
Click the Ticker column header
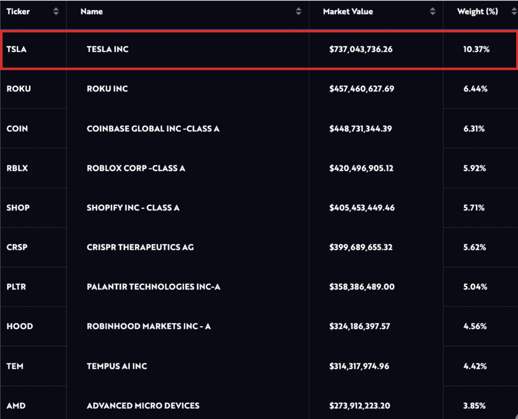(x=18, y=12)
